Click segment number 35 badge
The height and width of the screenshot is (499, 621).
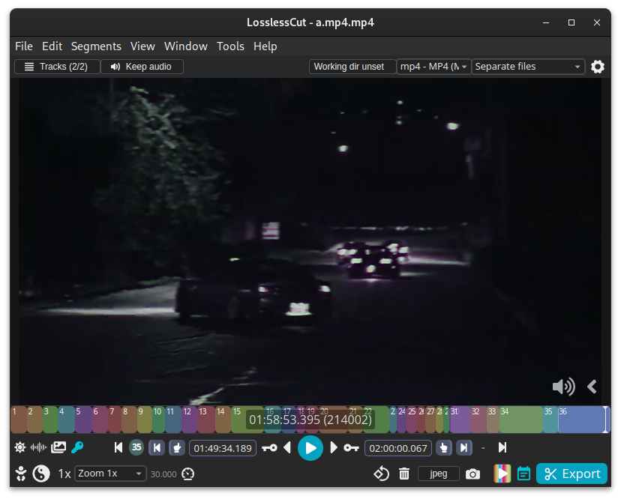tap(136, 447)
